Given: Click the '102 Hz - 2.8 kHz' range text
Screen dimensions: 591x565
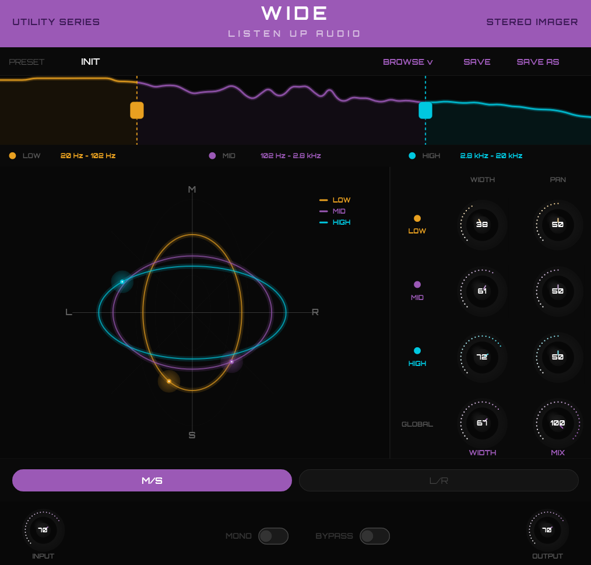Looking at the screenshot, I should pos(291,156).
